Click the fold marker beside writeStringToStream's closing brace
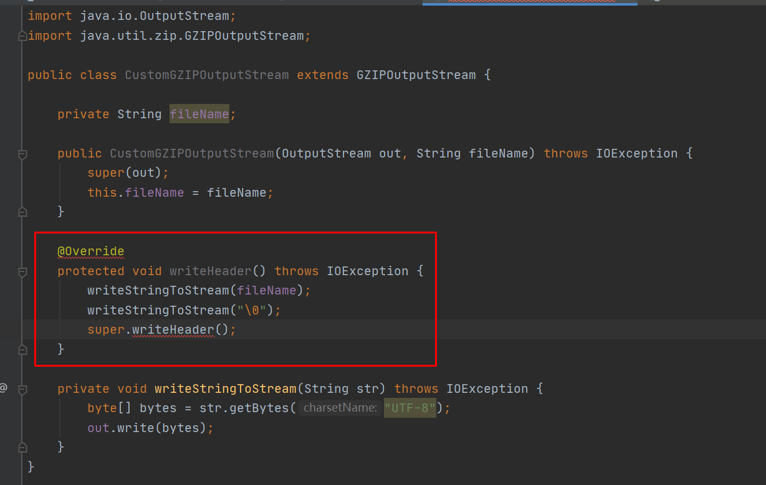Image resolution: width=766 pixels, height=485 pixels. coord(22,446)
